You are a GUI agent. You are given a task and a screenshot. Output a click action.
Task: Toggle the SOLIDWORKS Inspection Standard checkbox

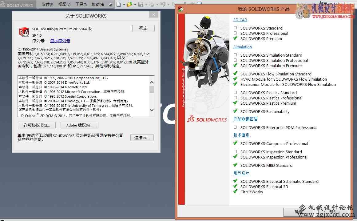pyautogui.click(x=235, y=151)
